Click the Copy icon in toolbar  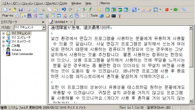50,10
